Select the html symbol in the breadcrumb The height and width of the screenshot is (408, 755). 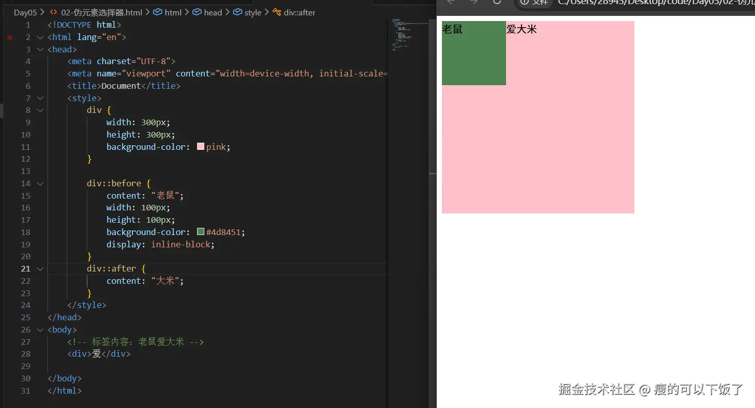click(168, 13)
